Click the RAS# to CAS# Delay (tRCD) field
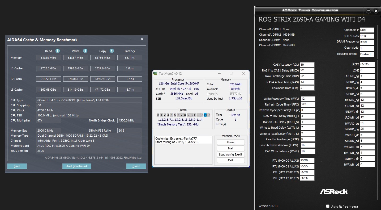The height and width of the screenshot is (210, 381). pos(307,70)
